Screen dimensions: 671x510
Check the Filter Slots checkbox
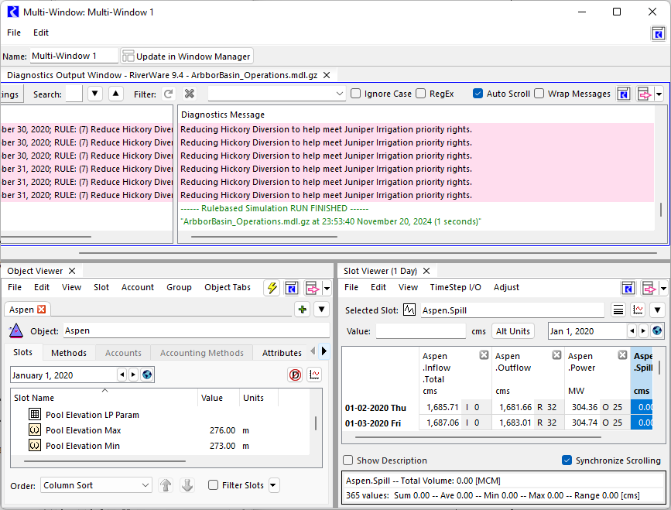[x=214, y=485]
